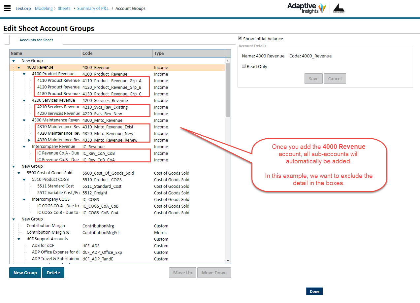Image resolution: width=420 pixels, height=303 pixels.
Task: Select the Contribution Margin % account
Action: coord(117,232)
